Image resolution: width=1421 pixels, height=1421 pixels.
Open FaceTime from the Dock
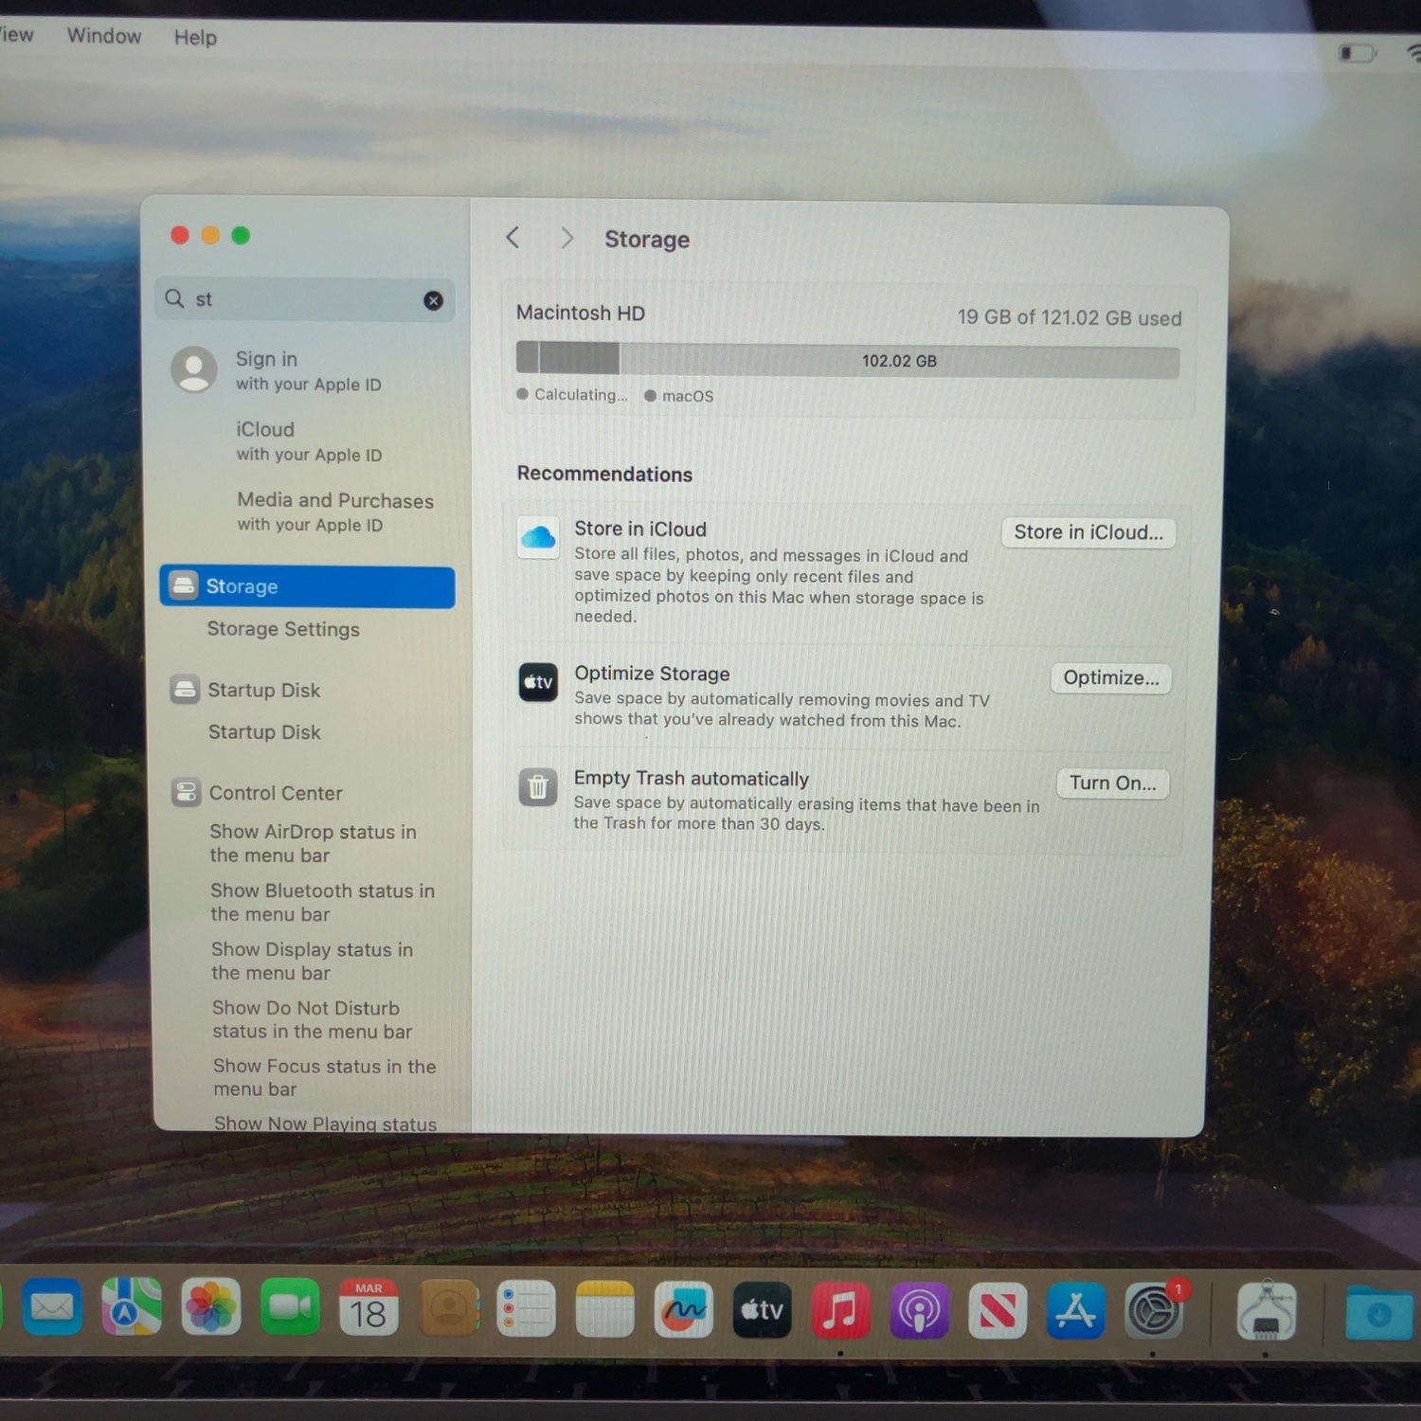[x=290, y=1307]
